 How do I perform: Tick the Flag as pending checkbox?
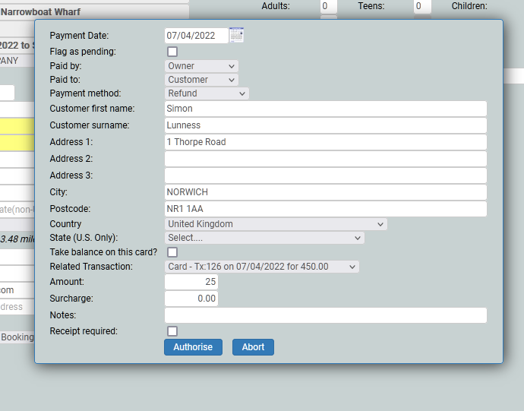click(172, 52)
